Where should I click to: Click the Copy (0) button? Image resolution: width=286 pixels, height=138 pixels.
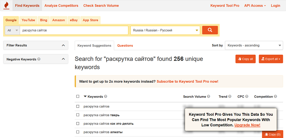273,135
